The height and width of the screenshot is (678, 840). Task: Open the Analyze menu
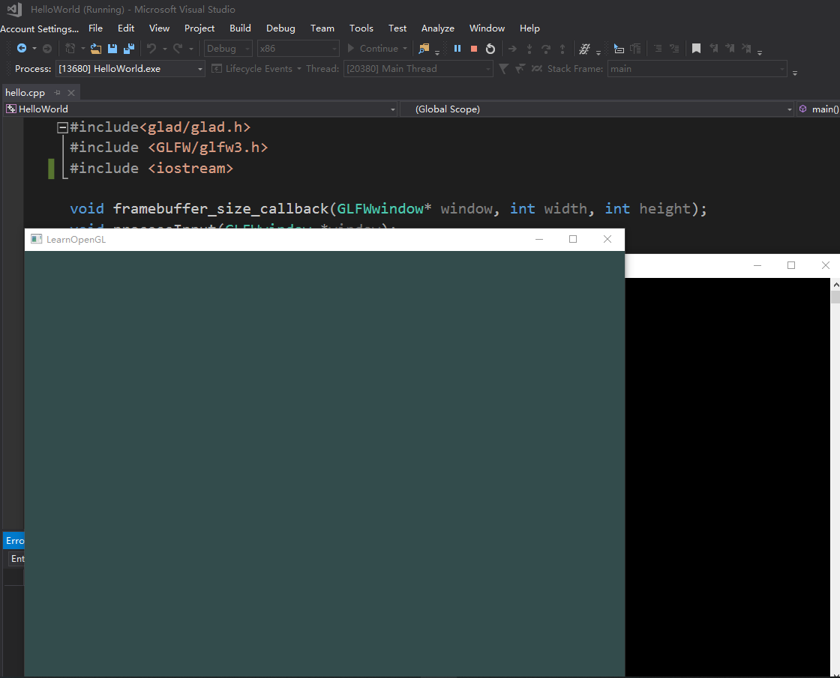(x=437, y=28)
